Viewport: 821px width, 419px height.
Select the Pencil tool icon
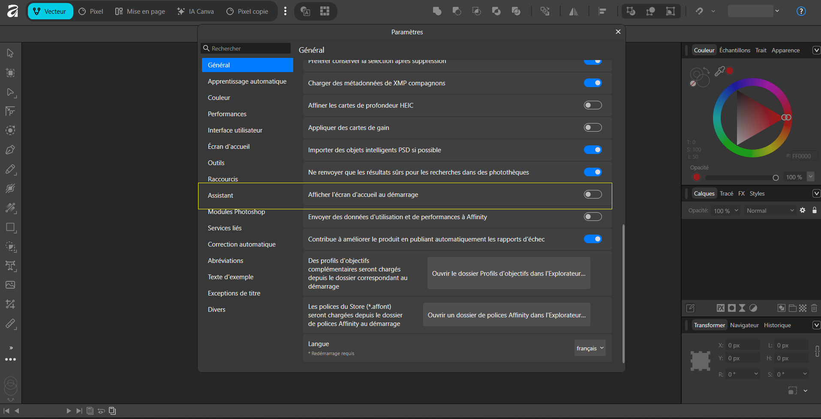10,169
